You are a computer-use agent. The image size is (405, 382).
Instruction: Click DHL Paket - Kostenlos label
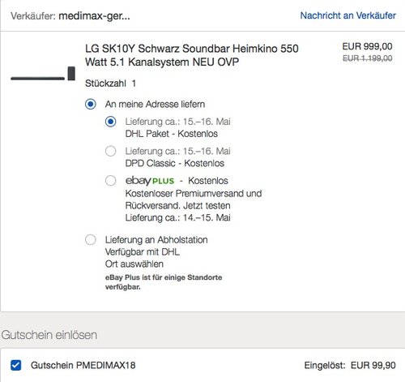tap(172, 134)
